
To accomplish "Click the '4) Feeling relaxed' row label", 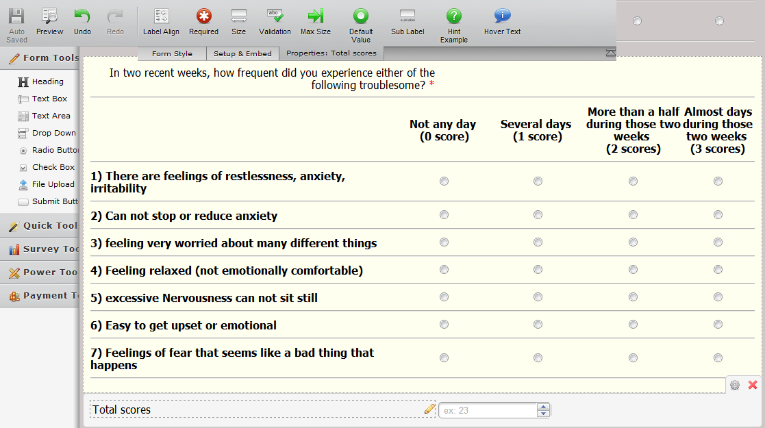I will pos(227,270).
